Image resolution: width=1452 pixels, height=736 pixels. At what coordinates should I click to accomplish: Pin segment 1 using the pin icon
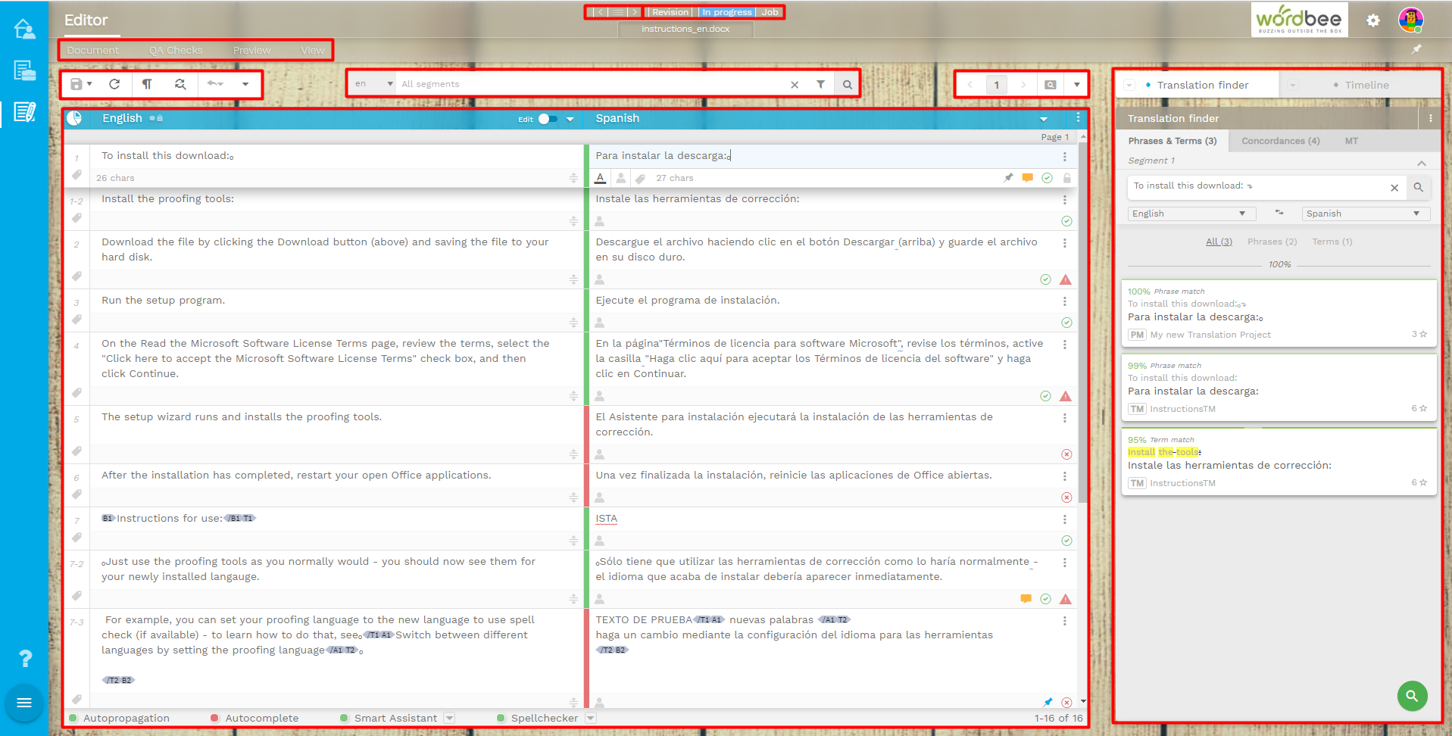point(1007,178)
